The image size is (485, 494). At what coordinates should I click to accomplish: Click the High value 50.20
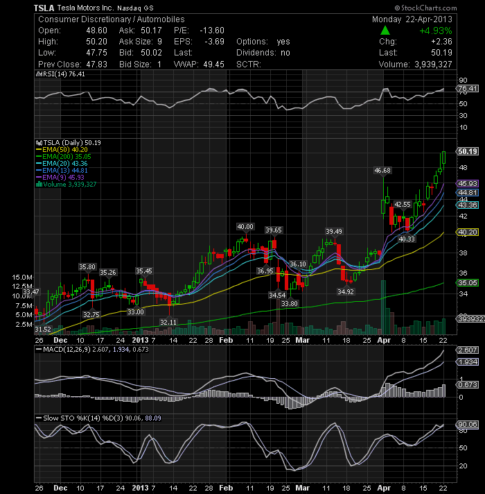point(96,42)
